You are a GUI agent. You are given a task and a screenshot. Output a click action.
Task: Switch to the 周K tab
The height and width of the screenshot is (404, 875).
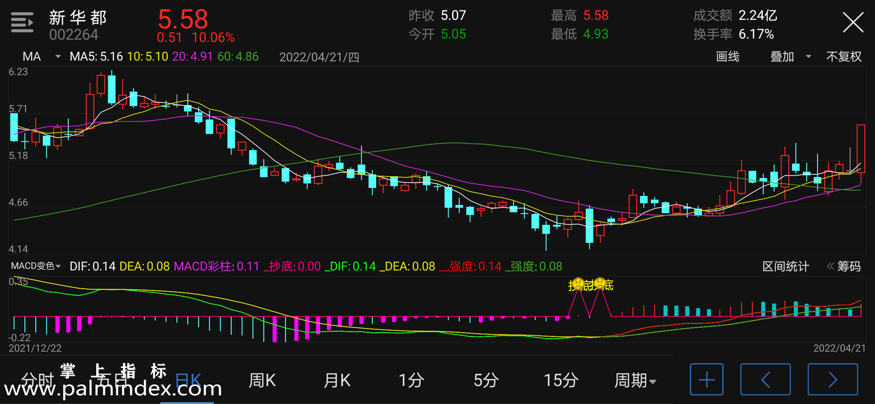click(x=262, y=380)
